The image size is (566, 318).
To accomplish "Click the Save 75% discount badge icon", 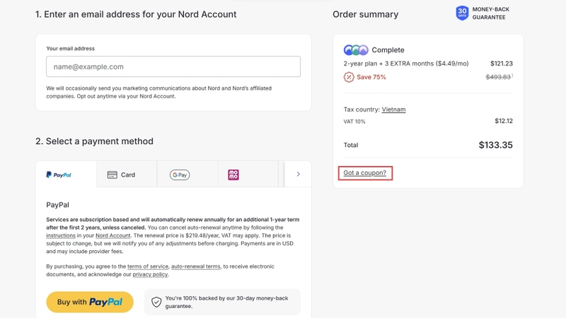I will [349, 77].
